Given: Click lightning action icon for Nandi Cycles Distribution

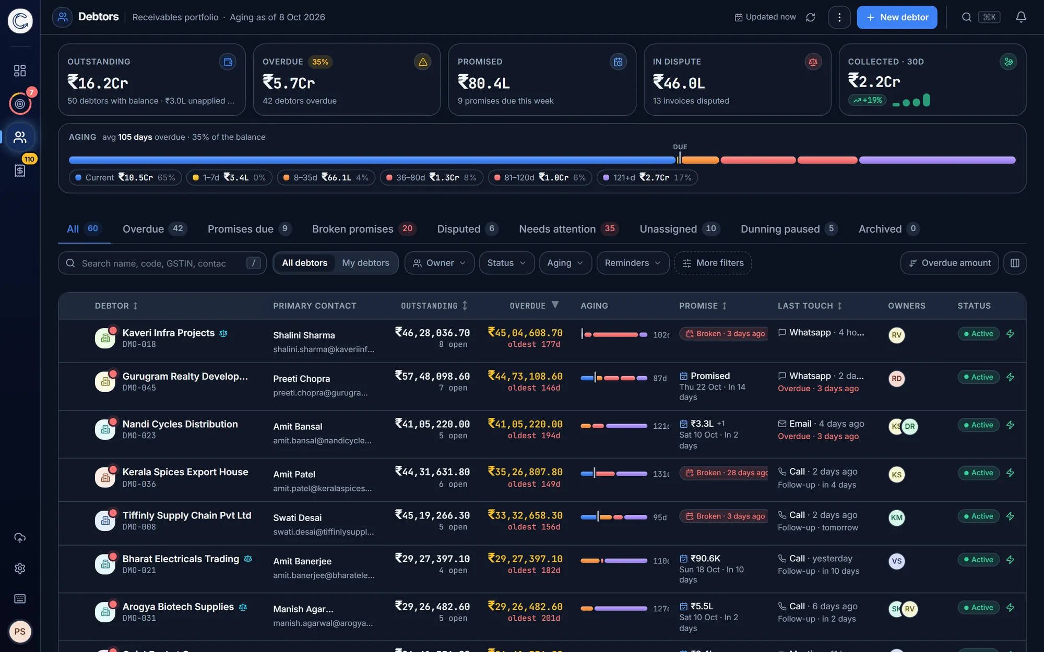Looking at the screenshot, I should pyautogui.click(x=1010, y=425).
